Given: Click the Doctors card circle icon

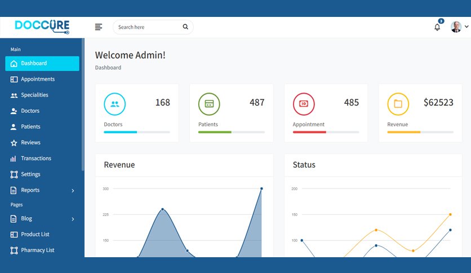Looking at the screenshot, I should [x=115, y=104].
